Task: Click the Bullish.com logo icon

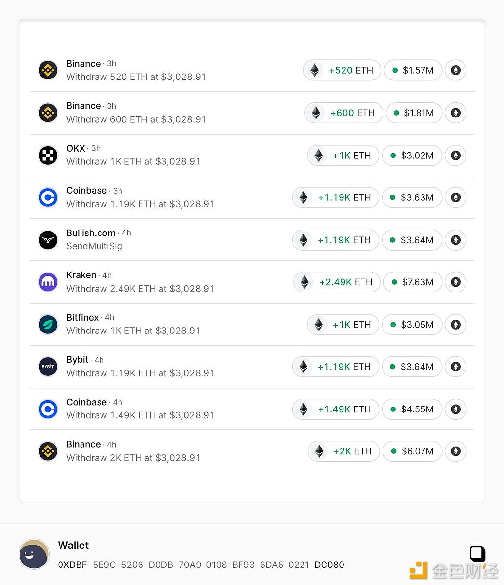Action: coord(48,240)
